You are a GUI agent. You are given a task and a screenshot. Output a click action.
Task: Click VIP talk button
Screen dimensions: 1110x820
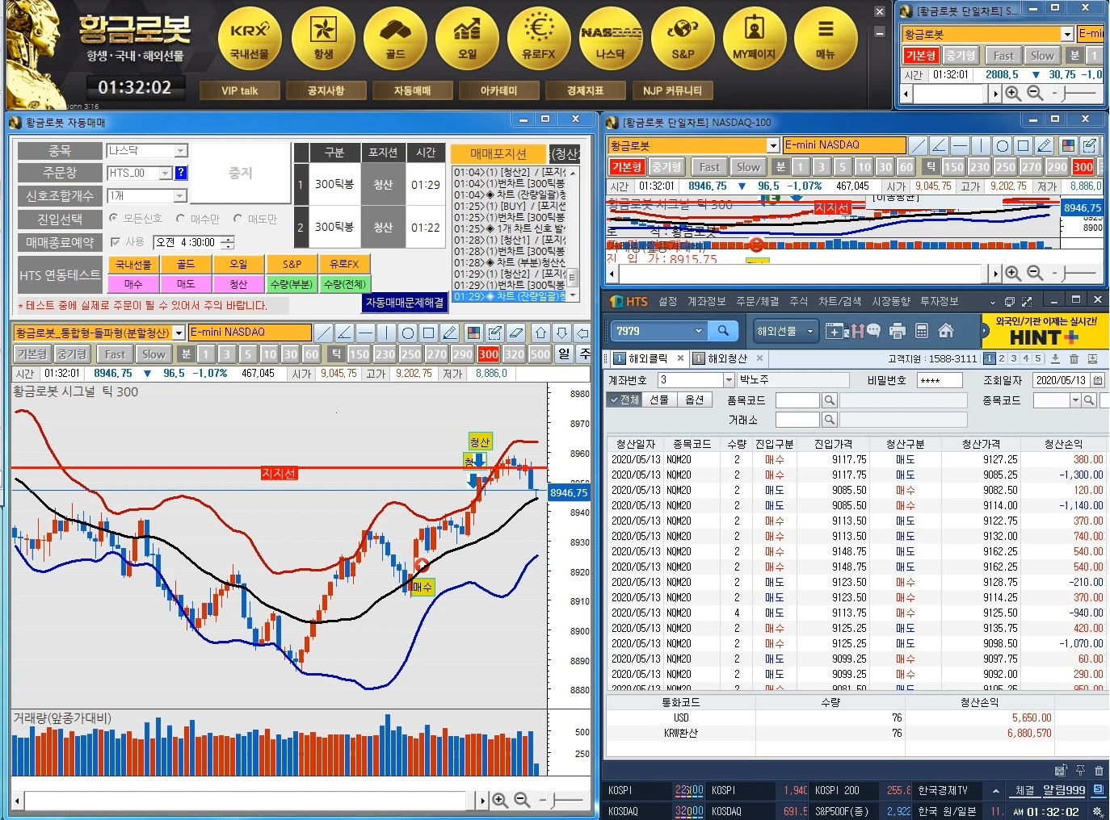[x=240, y=90]
